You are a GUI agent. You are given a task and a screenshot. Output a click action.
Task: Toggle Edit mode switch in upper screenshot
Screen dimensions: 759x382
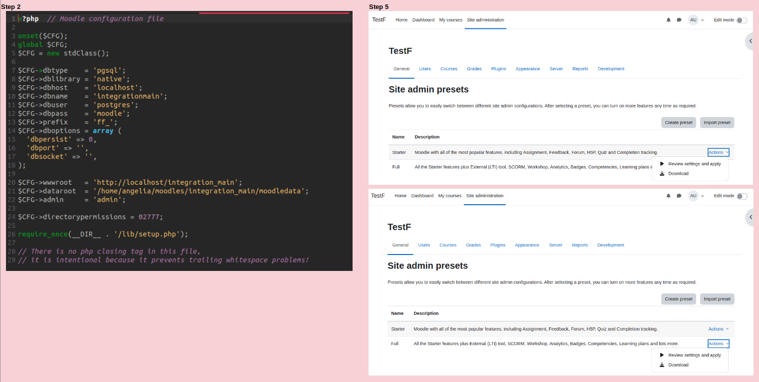(x=742, y=20)
